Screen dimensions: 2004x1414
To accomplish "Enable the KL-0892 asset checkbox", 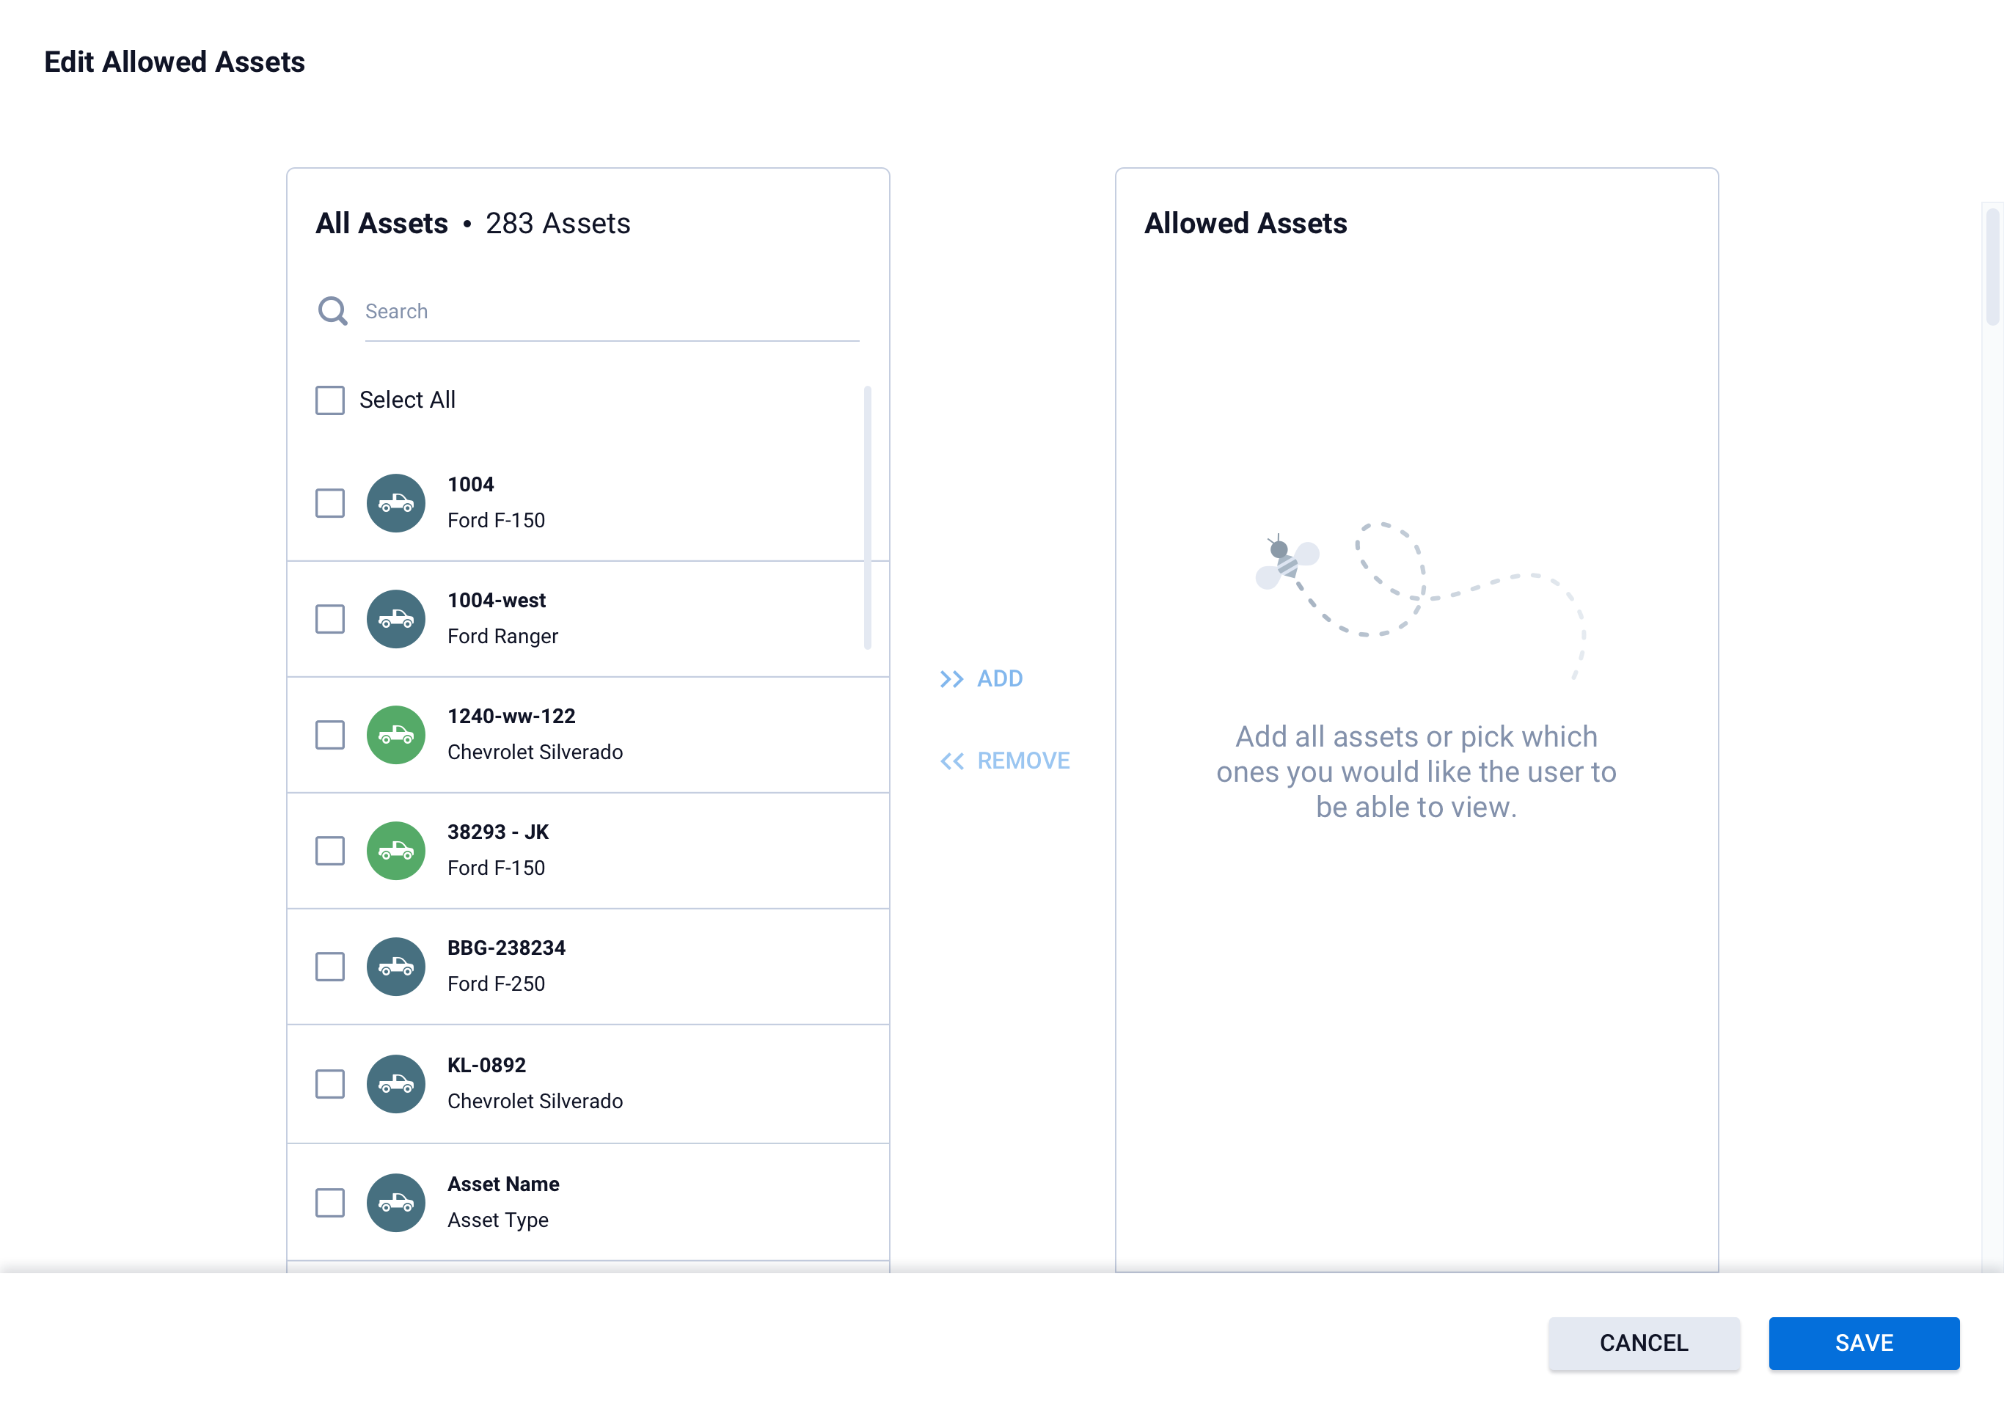I will pos(330,1084).
